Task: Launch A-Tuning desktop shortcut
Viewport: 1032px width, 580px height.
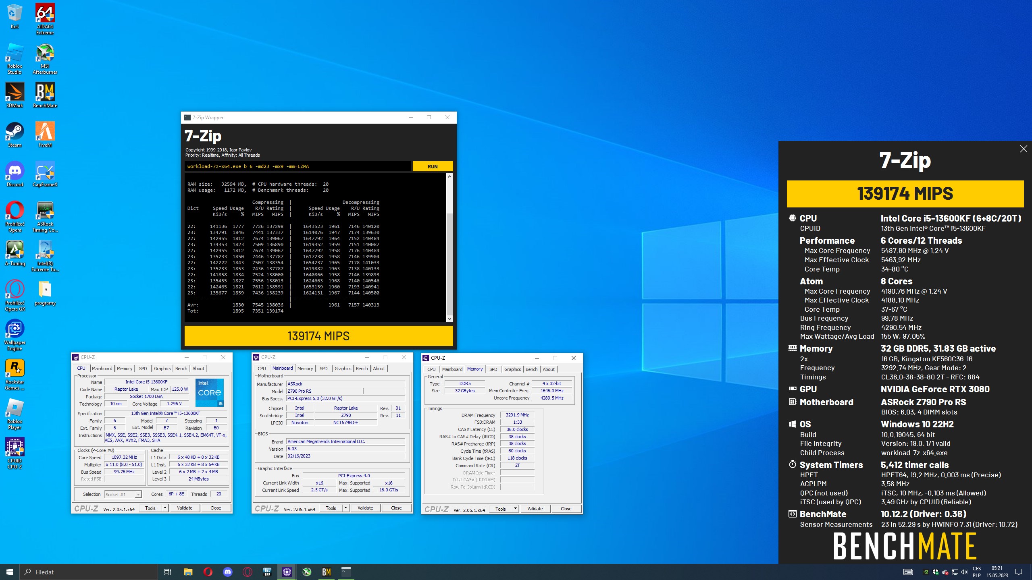Action: coord(15,253)
